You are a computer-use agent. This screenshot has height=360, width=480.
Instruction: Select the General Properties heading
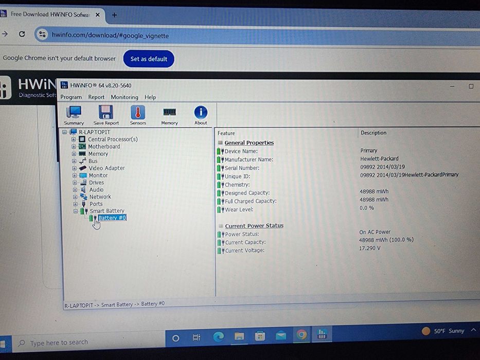(x=249, y=142)
